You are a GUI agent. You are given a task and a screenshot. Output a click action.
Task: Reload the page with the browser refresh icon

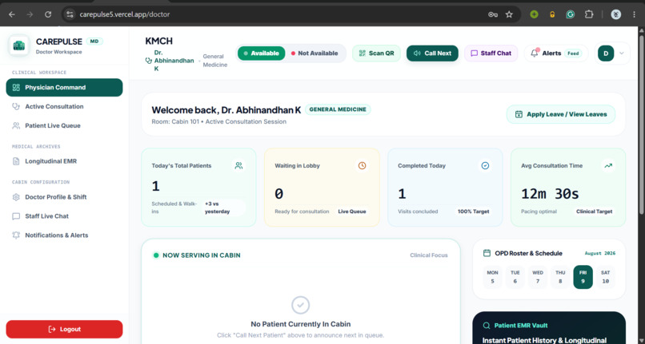pyautogui.click(x=48, y=14)
